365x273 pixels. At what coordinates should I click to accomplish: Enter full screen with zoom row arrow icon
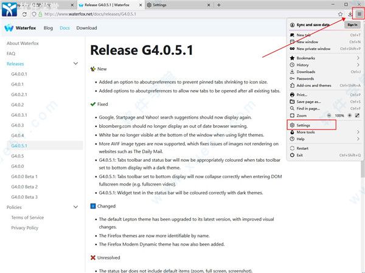tap(357, 116)
